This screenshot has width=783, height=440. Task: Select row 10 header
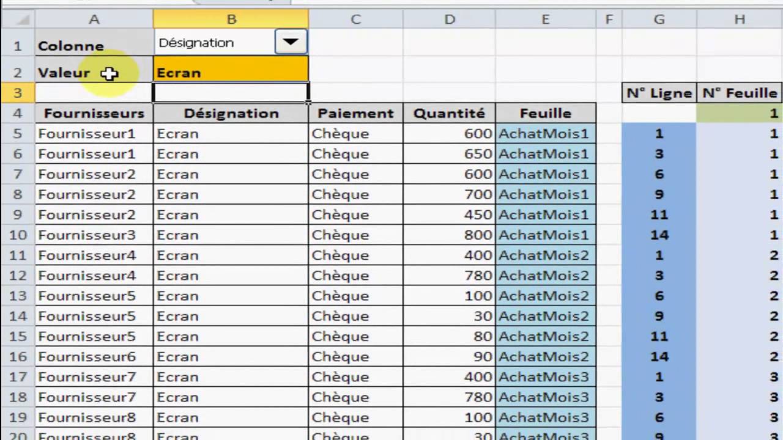(18, 235)
